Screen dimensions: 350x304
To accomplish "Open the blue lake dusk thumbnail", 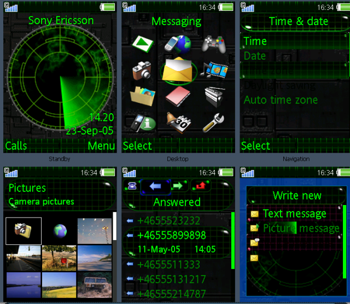I will point(24,285).
